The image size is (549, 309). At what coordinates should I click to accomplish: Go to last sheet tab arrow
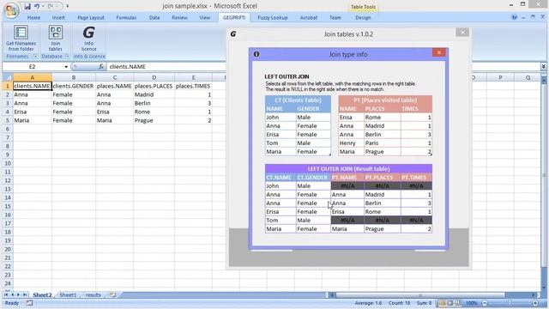point(25,295)
